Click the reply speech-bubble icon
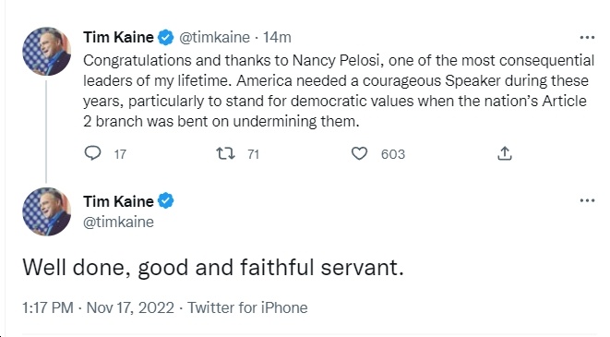610x337 pixels. tap(92, 153)
